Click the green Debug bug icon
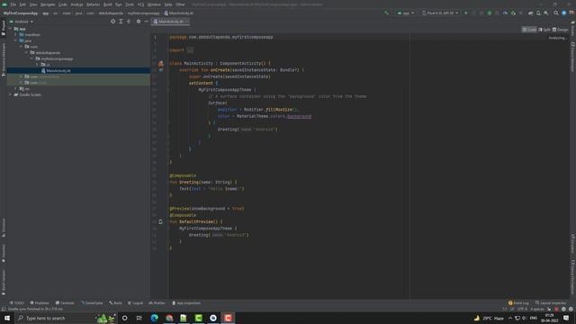576x324 pixels. coord(490,13)
